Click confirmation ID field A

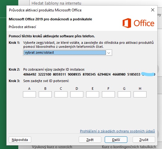tap(29, 94)
